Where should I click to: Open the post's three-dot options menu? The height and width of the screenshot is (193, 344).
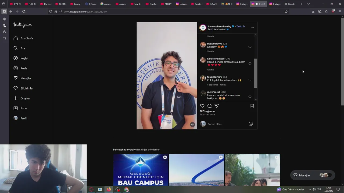pos(252,28)
